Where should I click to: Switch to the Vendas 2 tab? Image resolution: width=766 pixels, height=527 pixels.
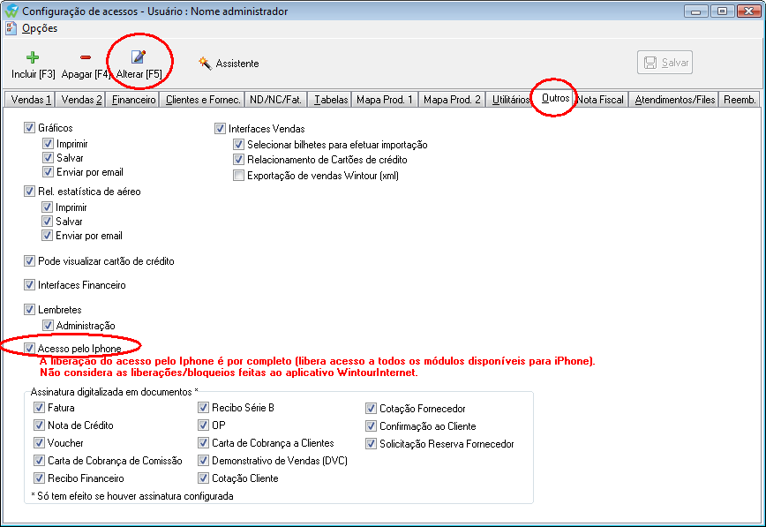81,100
